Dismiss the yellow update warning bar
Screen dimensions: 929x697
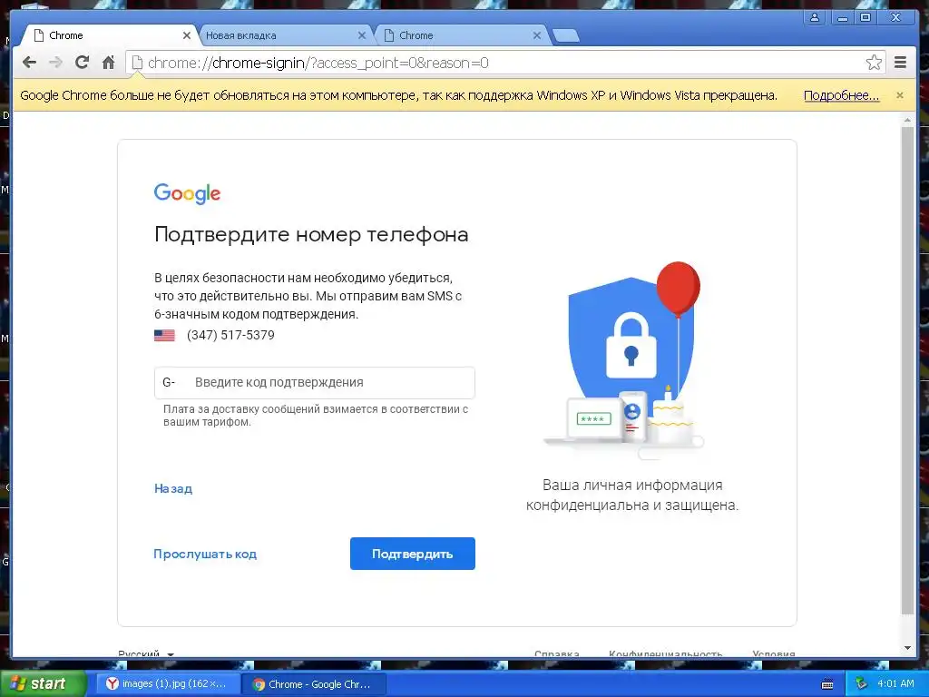899,94
